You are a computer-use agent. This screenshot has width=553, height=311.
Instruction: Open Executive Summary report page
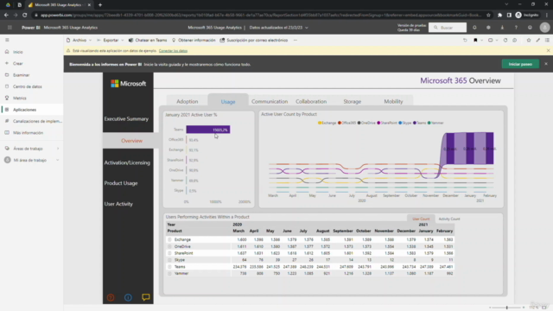126,119
